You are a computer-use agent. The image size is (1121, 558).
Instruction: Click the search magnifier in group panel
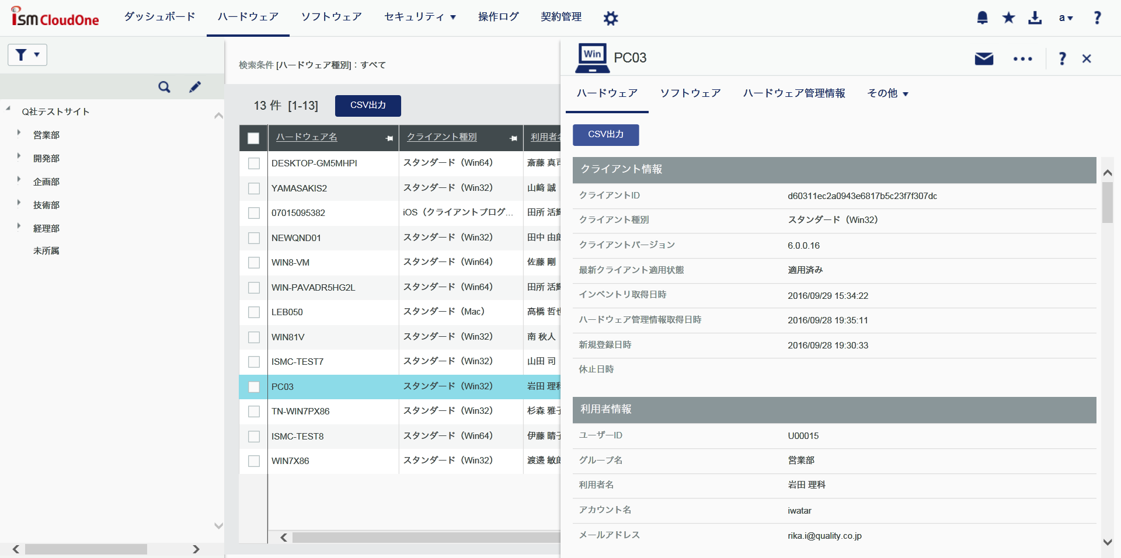pos(164,87)
